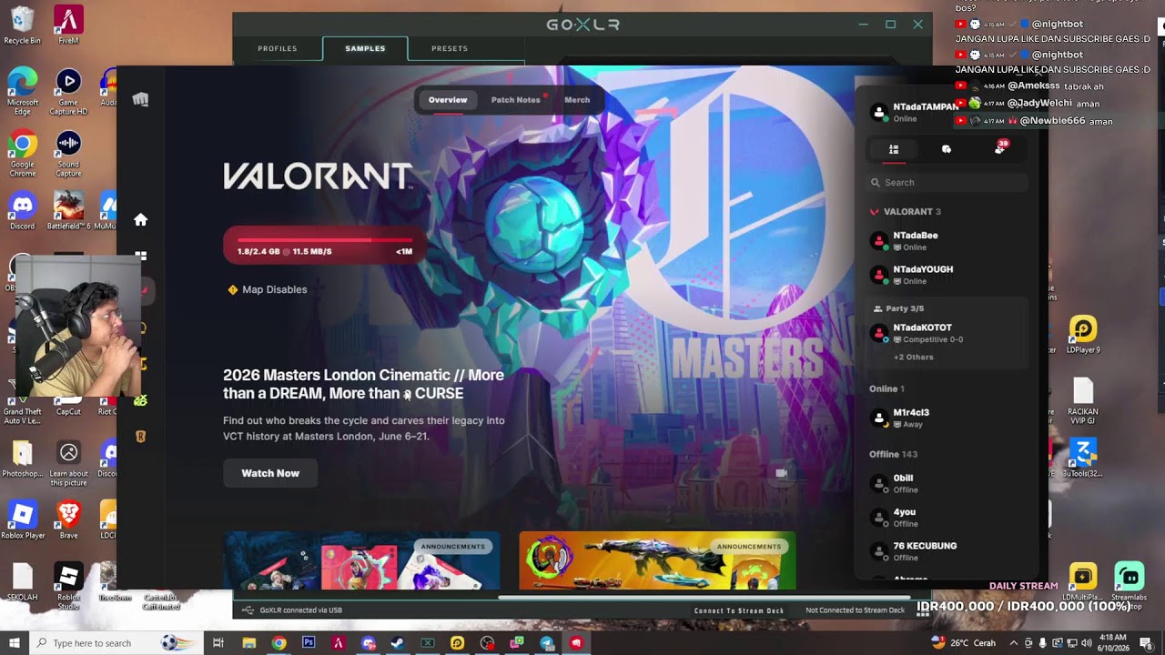Open weapon skin announcement thumbnail card
The height and width of the screenshot is (655, 1165).
[x=657, y=560]
